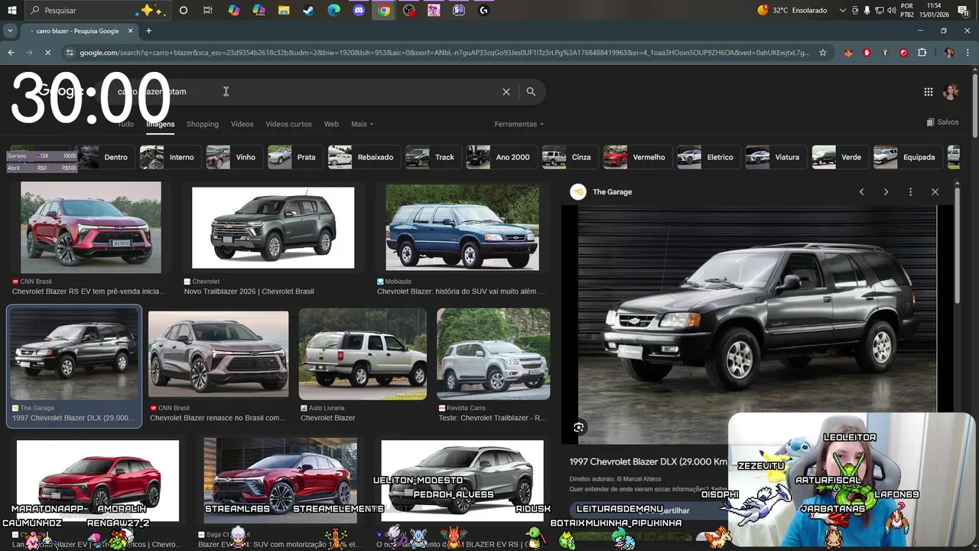The height and width of the screenshot is (551, 979).
Task: Open Google apps grid
Action: pos(928,92)
